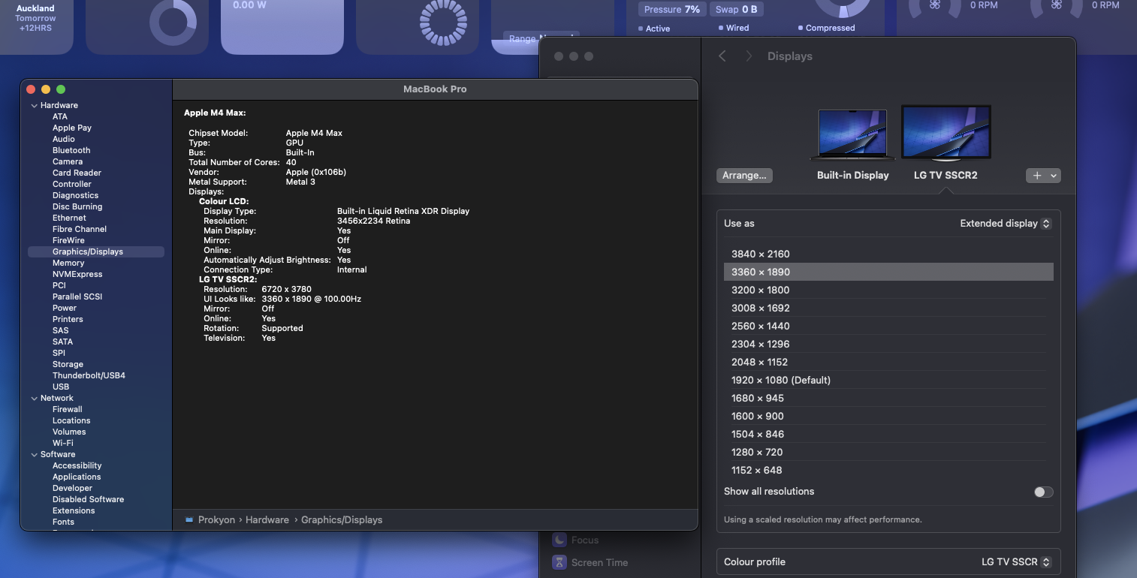1137x578 pixels.
Task: Select Firewall under Network
Action: coord(68,409)
